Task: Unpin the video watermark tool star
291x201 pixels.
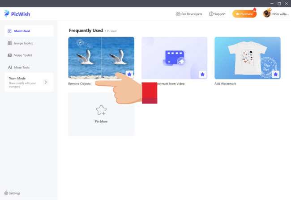Action: click(x=202, y=74)
